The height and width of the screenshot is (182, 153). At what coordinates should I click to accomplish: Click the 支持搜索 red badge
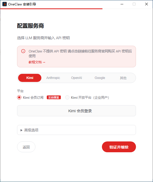54,97
